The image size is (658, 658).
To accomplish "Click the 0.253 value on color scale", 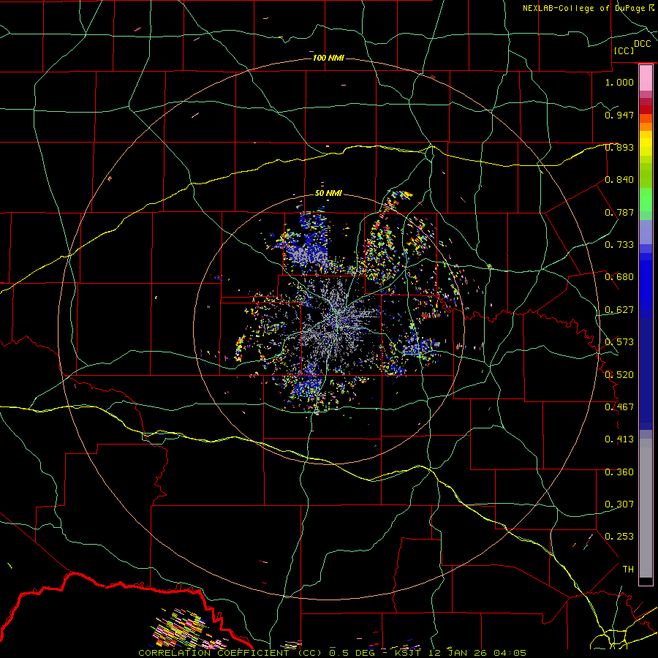I will point(619,537).
